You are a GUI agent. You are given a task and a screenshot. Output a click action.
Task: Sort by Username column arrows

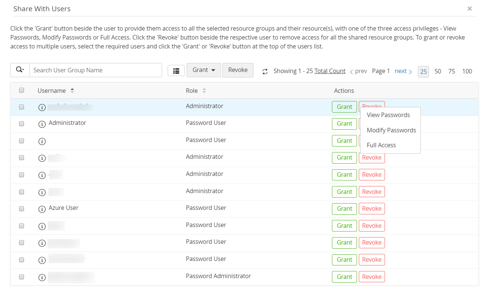point(72,91)
